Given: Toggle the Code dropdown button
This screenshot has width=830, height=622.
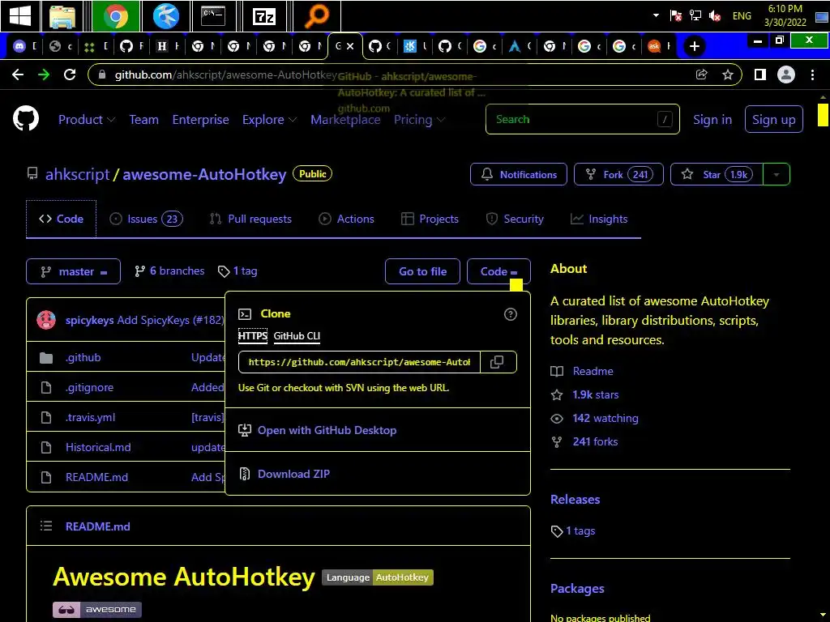Looking at the screenshot, I should click(498, 271).
